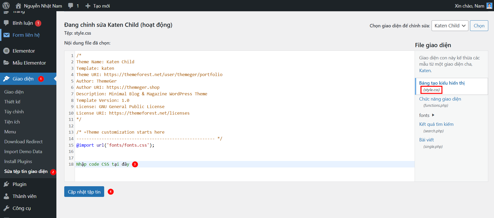The image size is (494, 218).
Task: Open the Bình luận menu
Action: coord(28,23)
